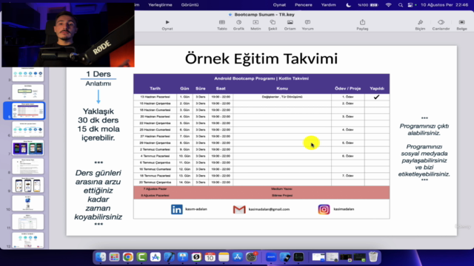This screenshot has width=474, height=266.
Task: Select slide 4 thumbnail in the navigator
Action: (28, 92)
